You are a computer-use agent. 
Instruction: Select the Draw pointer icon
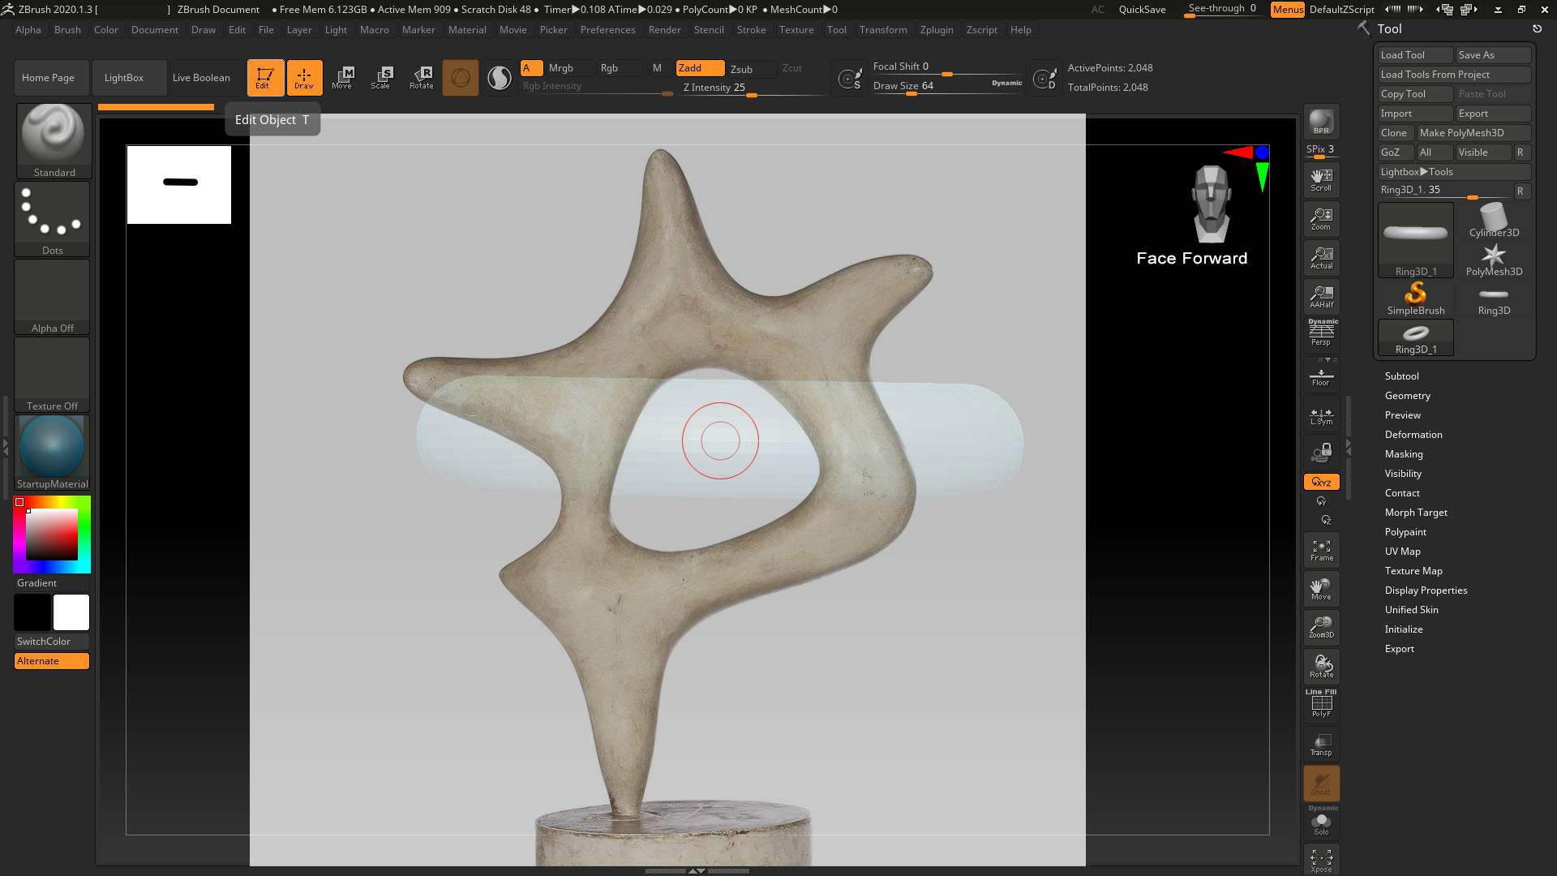click(304, 78)
